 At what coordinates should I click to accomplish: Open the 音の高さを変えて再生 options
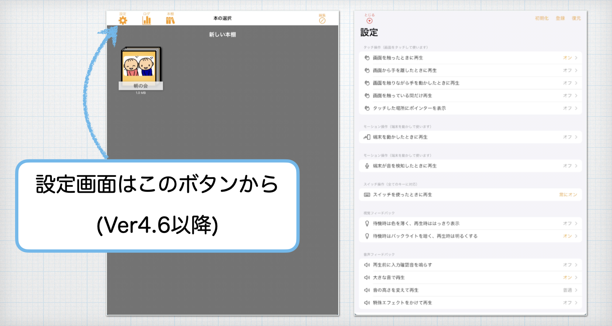point(568,290)
